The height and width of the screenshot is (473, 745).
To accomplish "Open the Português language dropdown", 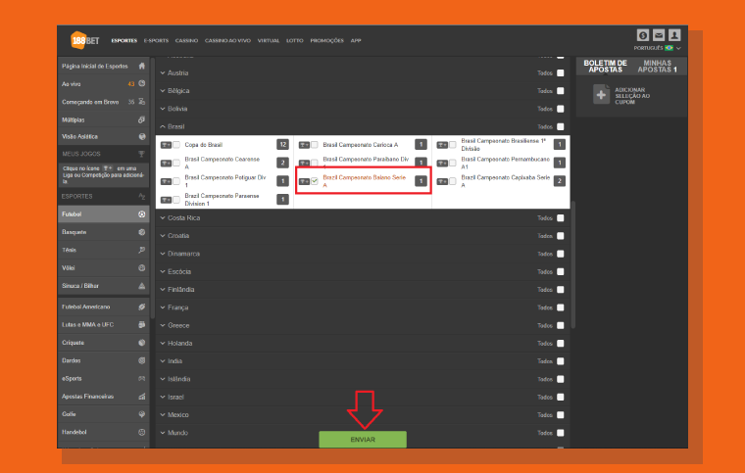I will point(657,48).
